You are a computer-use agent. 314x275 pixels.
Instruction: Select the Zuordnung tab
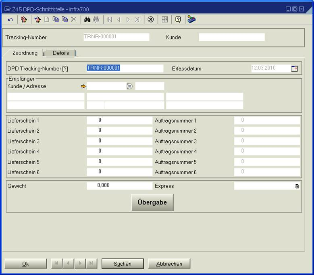[x=25, y=53]
